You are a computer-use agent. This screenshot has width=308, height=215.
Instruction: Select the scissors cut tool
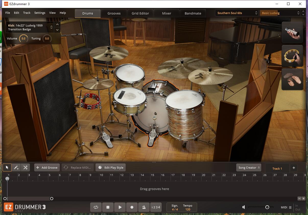[x=25, y=167]
